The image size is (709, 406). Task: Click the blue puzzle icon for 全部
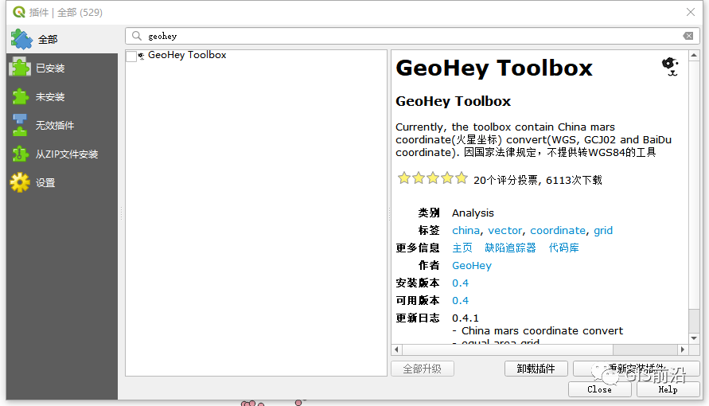[x=21, y=39]
